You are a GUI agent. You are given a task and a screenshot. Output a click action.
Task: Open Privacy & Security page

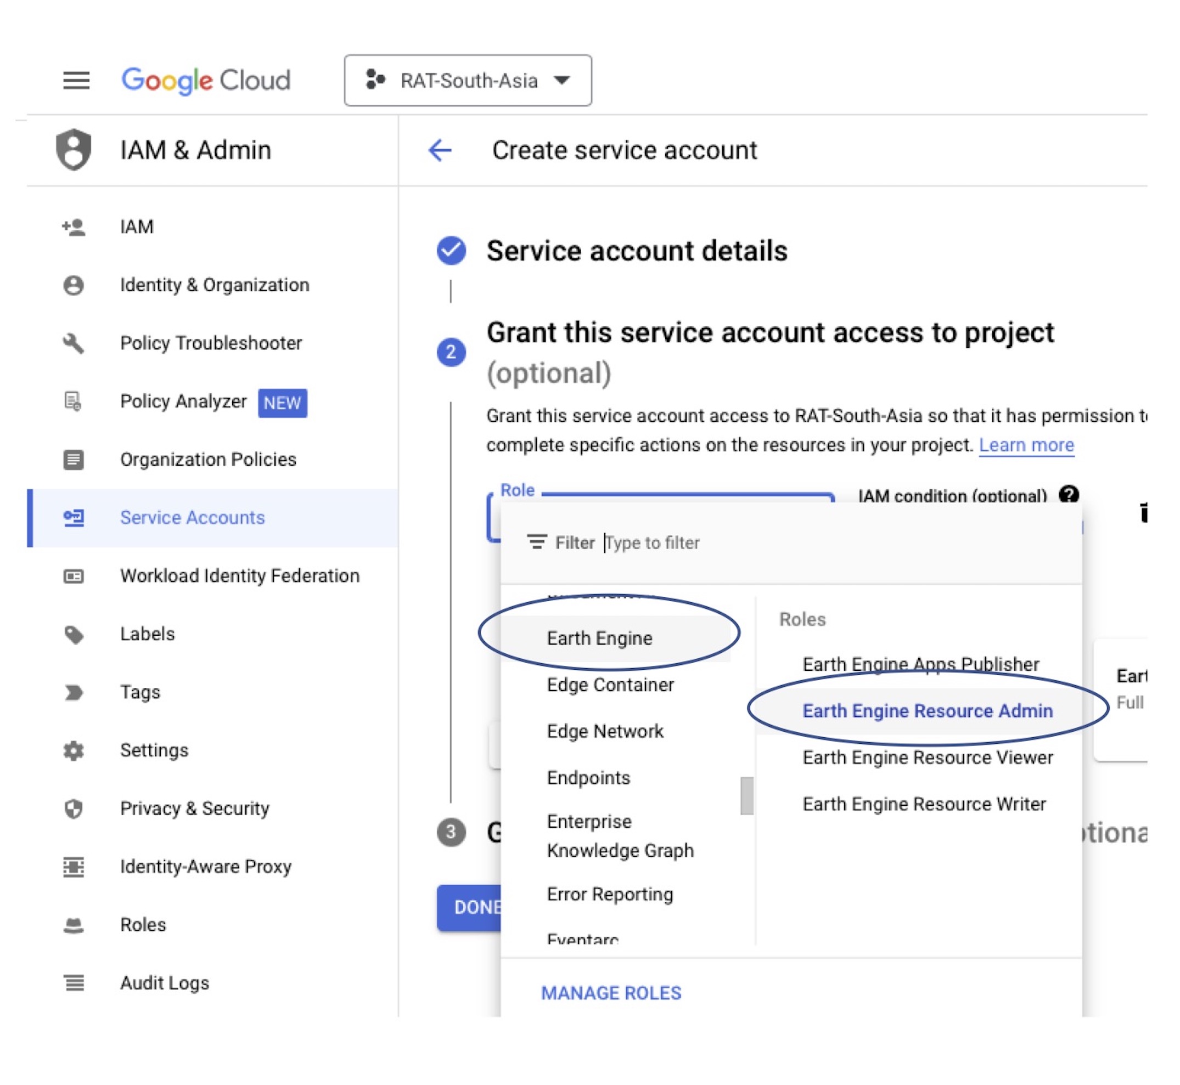(194, 809)
